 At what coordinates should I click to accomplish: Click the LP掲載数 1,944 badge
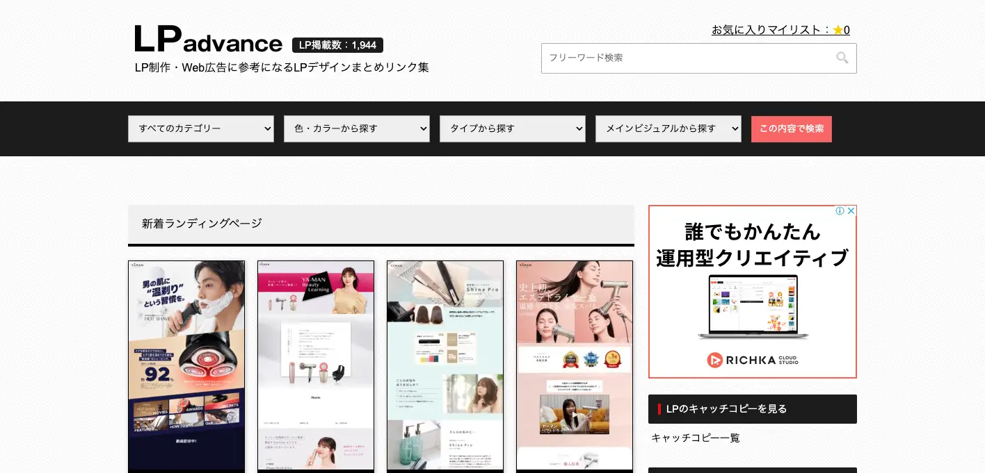[x=337, y=45]
